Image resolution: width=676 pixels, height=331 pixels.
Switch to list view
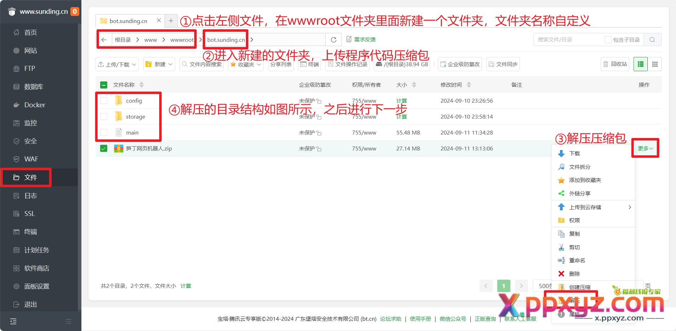pyautogui.click(x=641, y=64)
